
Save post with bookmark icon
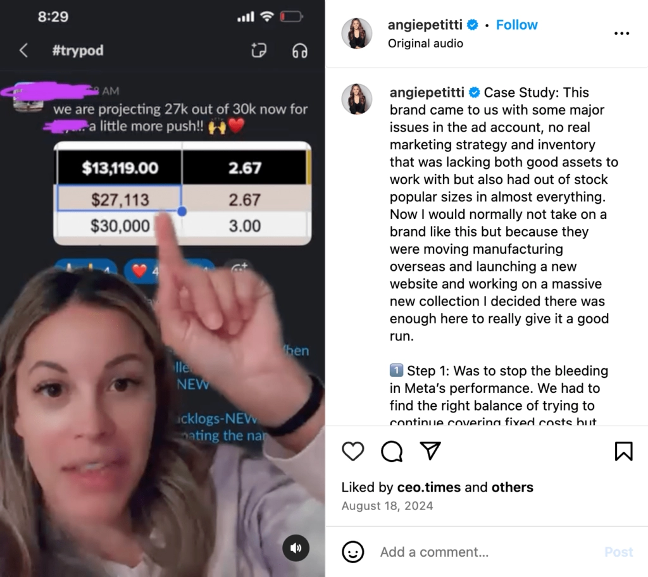tap(623, 451)
